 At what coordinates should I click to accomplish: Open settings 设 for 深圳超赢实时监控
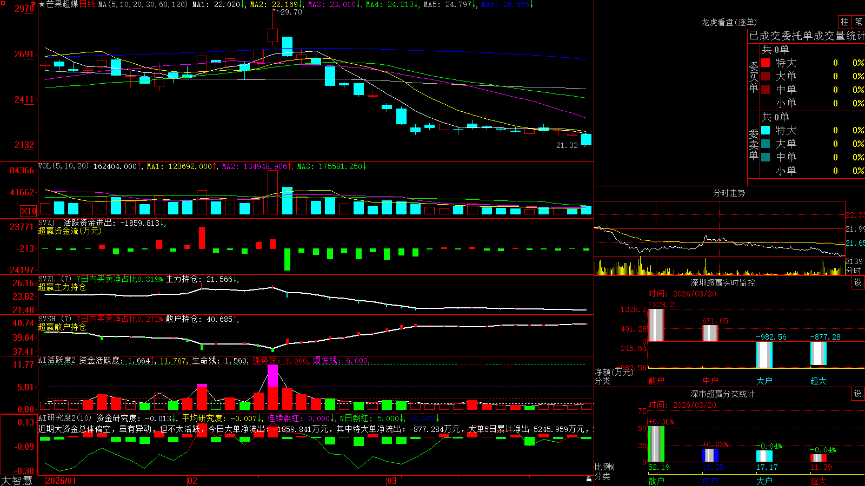point(858,282)
